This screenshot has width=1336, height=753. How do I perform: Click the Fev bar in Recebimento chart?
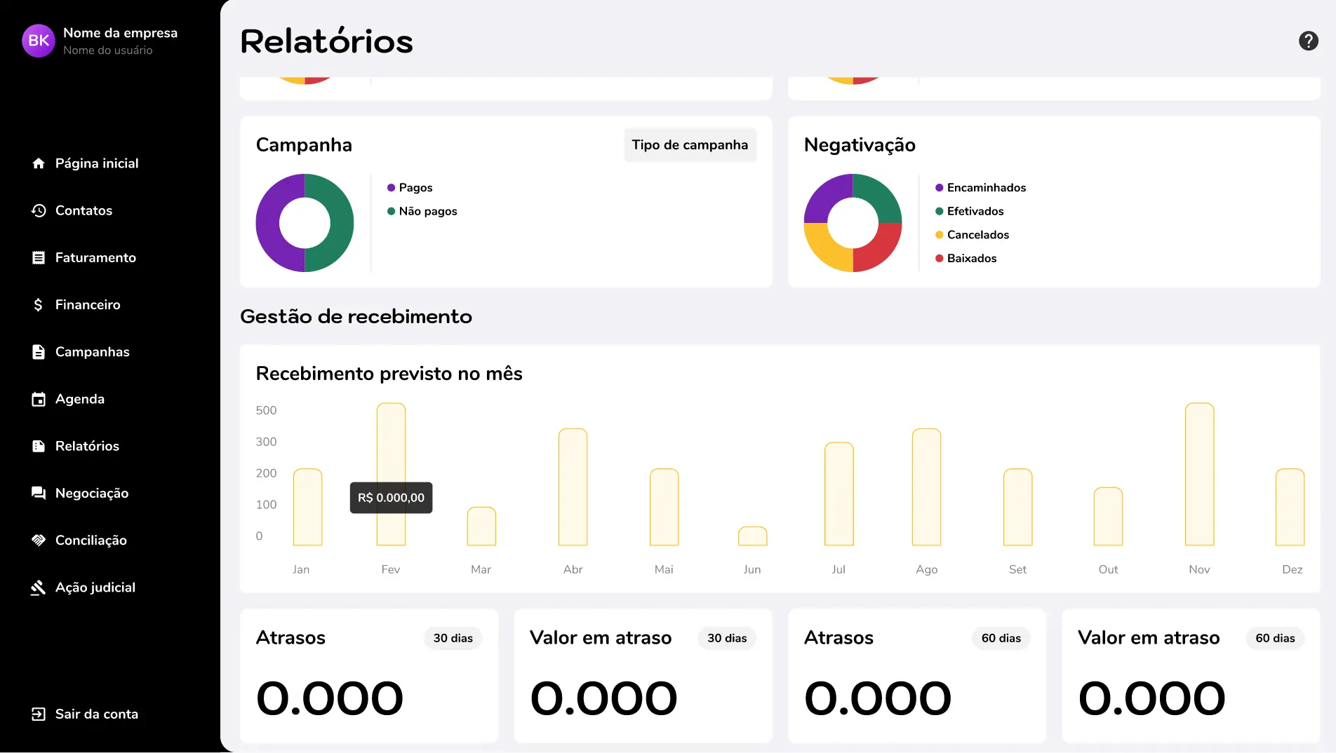coord(391,470)
